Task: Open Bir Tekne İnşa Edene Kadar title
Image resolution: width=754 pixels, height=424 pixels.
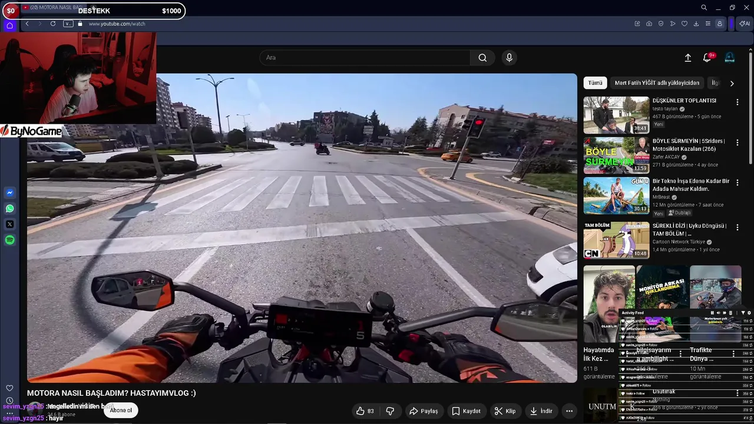Action: [x=691, y=185]
